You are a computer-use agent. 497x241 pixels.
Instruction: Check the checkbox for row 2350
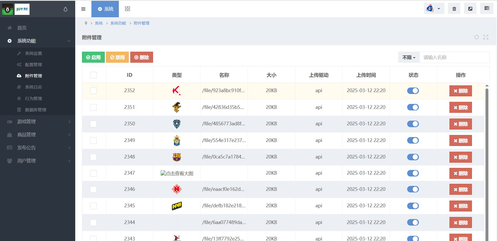click(93, 124)
